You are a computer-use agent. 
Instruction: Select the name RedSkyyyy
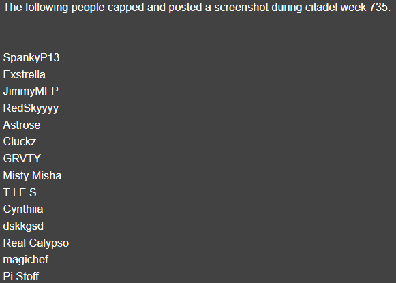tap(31, 108)
